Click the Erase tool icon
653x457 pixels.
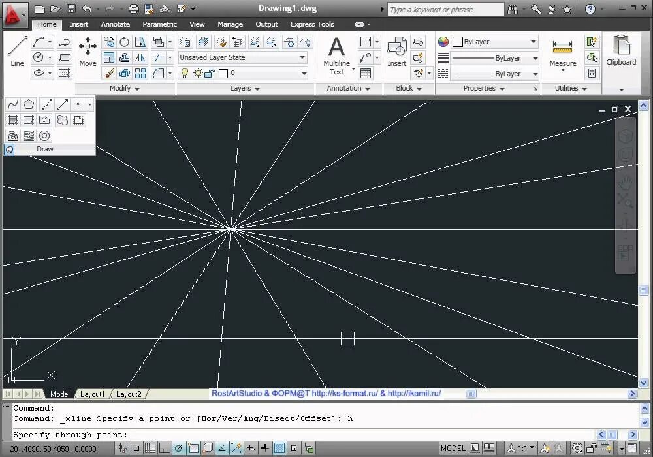click(108, 73)
